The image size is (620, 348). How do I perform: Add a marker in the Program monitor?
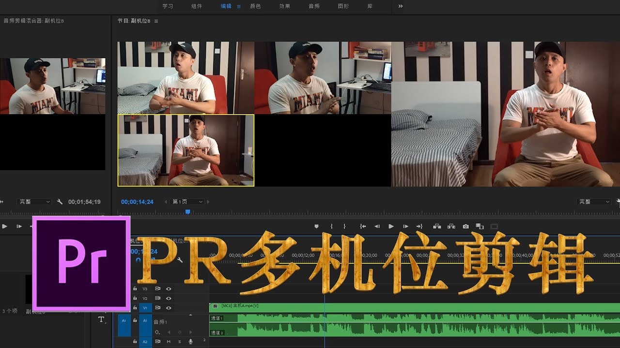(316, 226)
